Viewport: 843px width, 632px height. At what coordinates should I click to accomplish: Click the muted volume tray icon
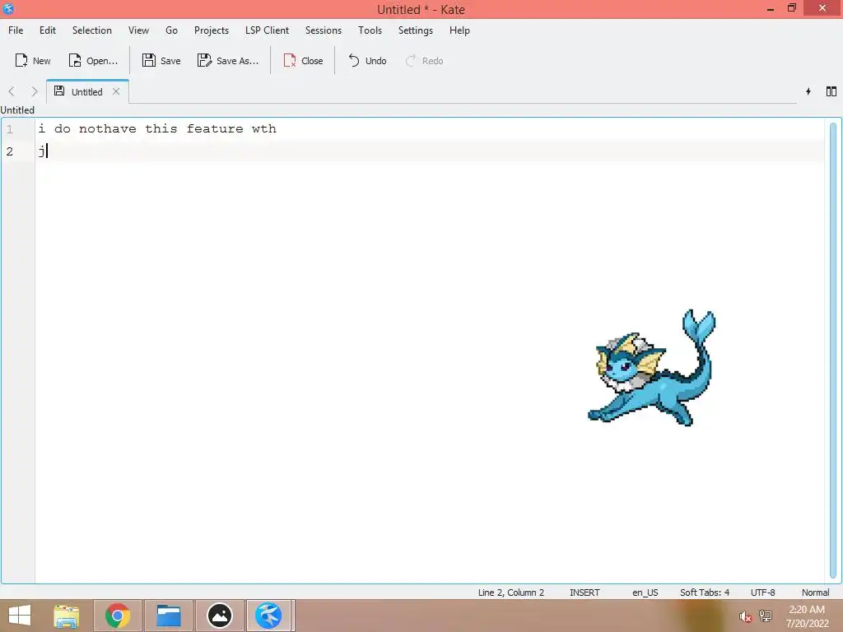(x=745, y=616)
